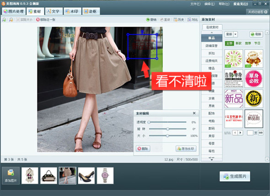Pick the green floral wreath sticker
Image resolution: width=270 pixels, height=196 pixels.
point(234,58)
